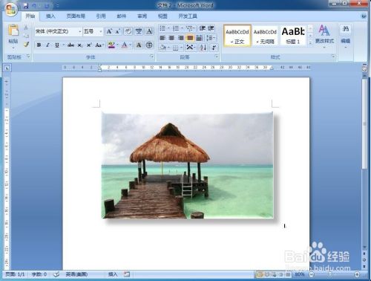
Task: Click 更改样式 (Change Styles) button
Action: click(x=324, y=36)
